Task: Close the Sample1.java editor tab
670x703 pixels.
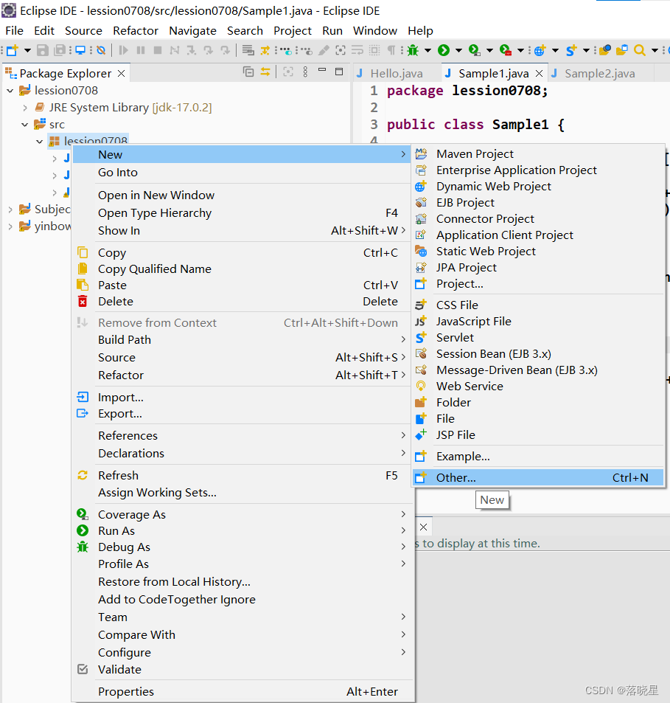Action: (540, 74)
